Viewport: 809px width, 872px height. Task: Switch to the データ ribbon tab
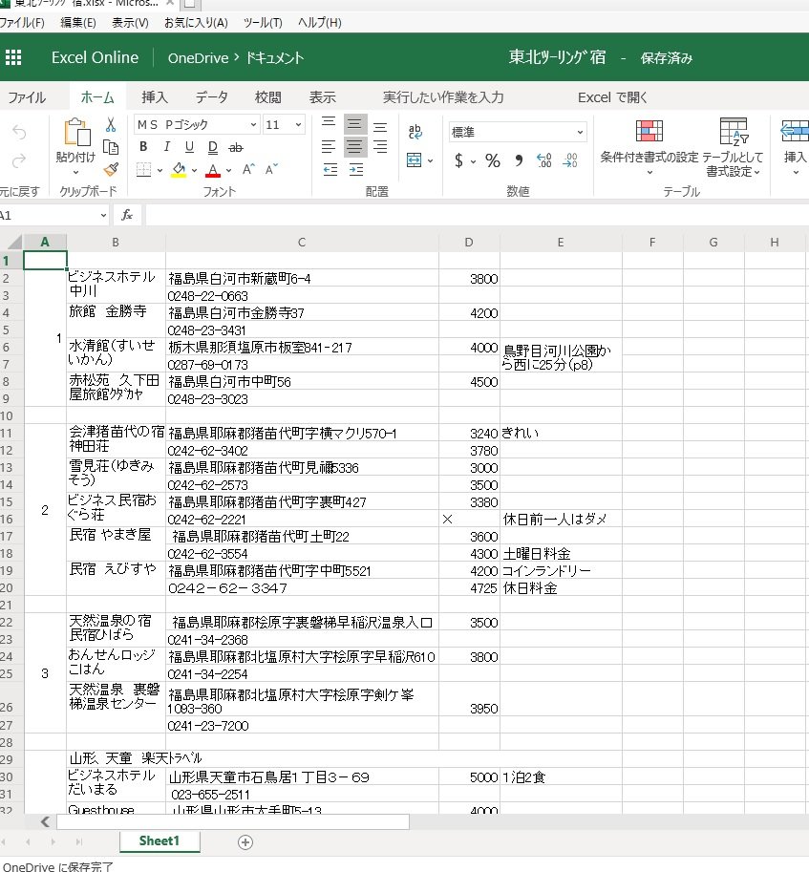(x=211, y=97)
